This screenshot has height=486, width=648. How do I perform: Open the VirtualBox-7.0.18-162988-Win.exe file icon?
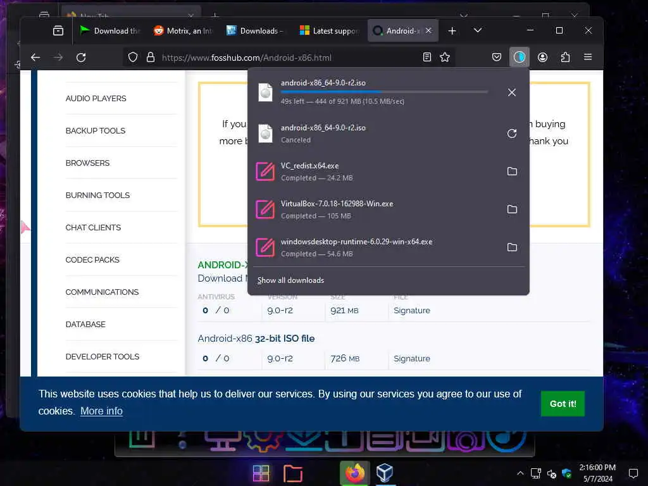(265, 209)
